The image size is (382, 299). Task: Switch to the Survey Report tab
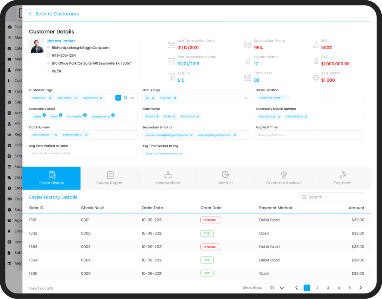pos(109,178)
